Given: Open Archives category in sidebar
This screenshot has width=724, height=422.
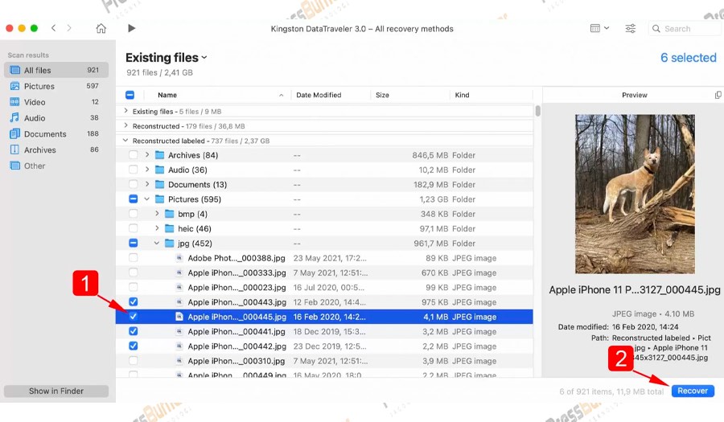Looking at the screenshot, I should (x=39, y=150).
